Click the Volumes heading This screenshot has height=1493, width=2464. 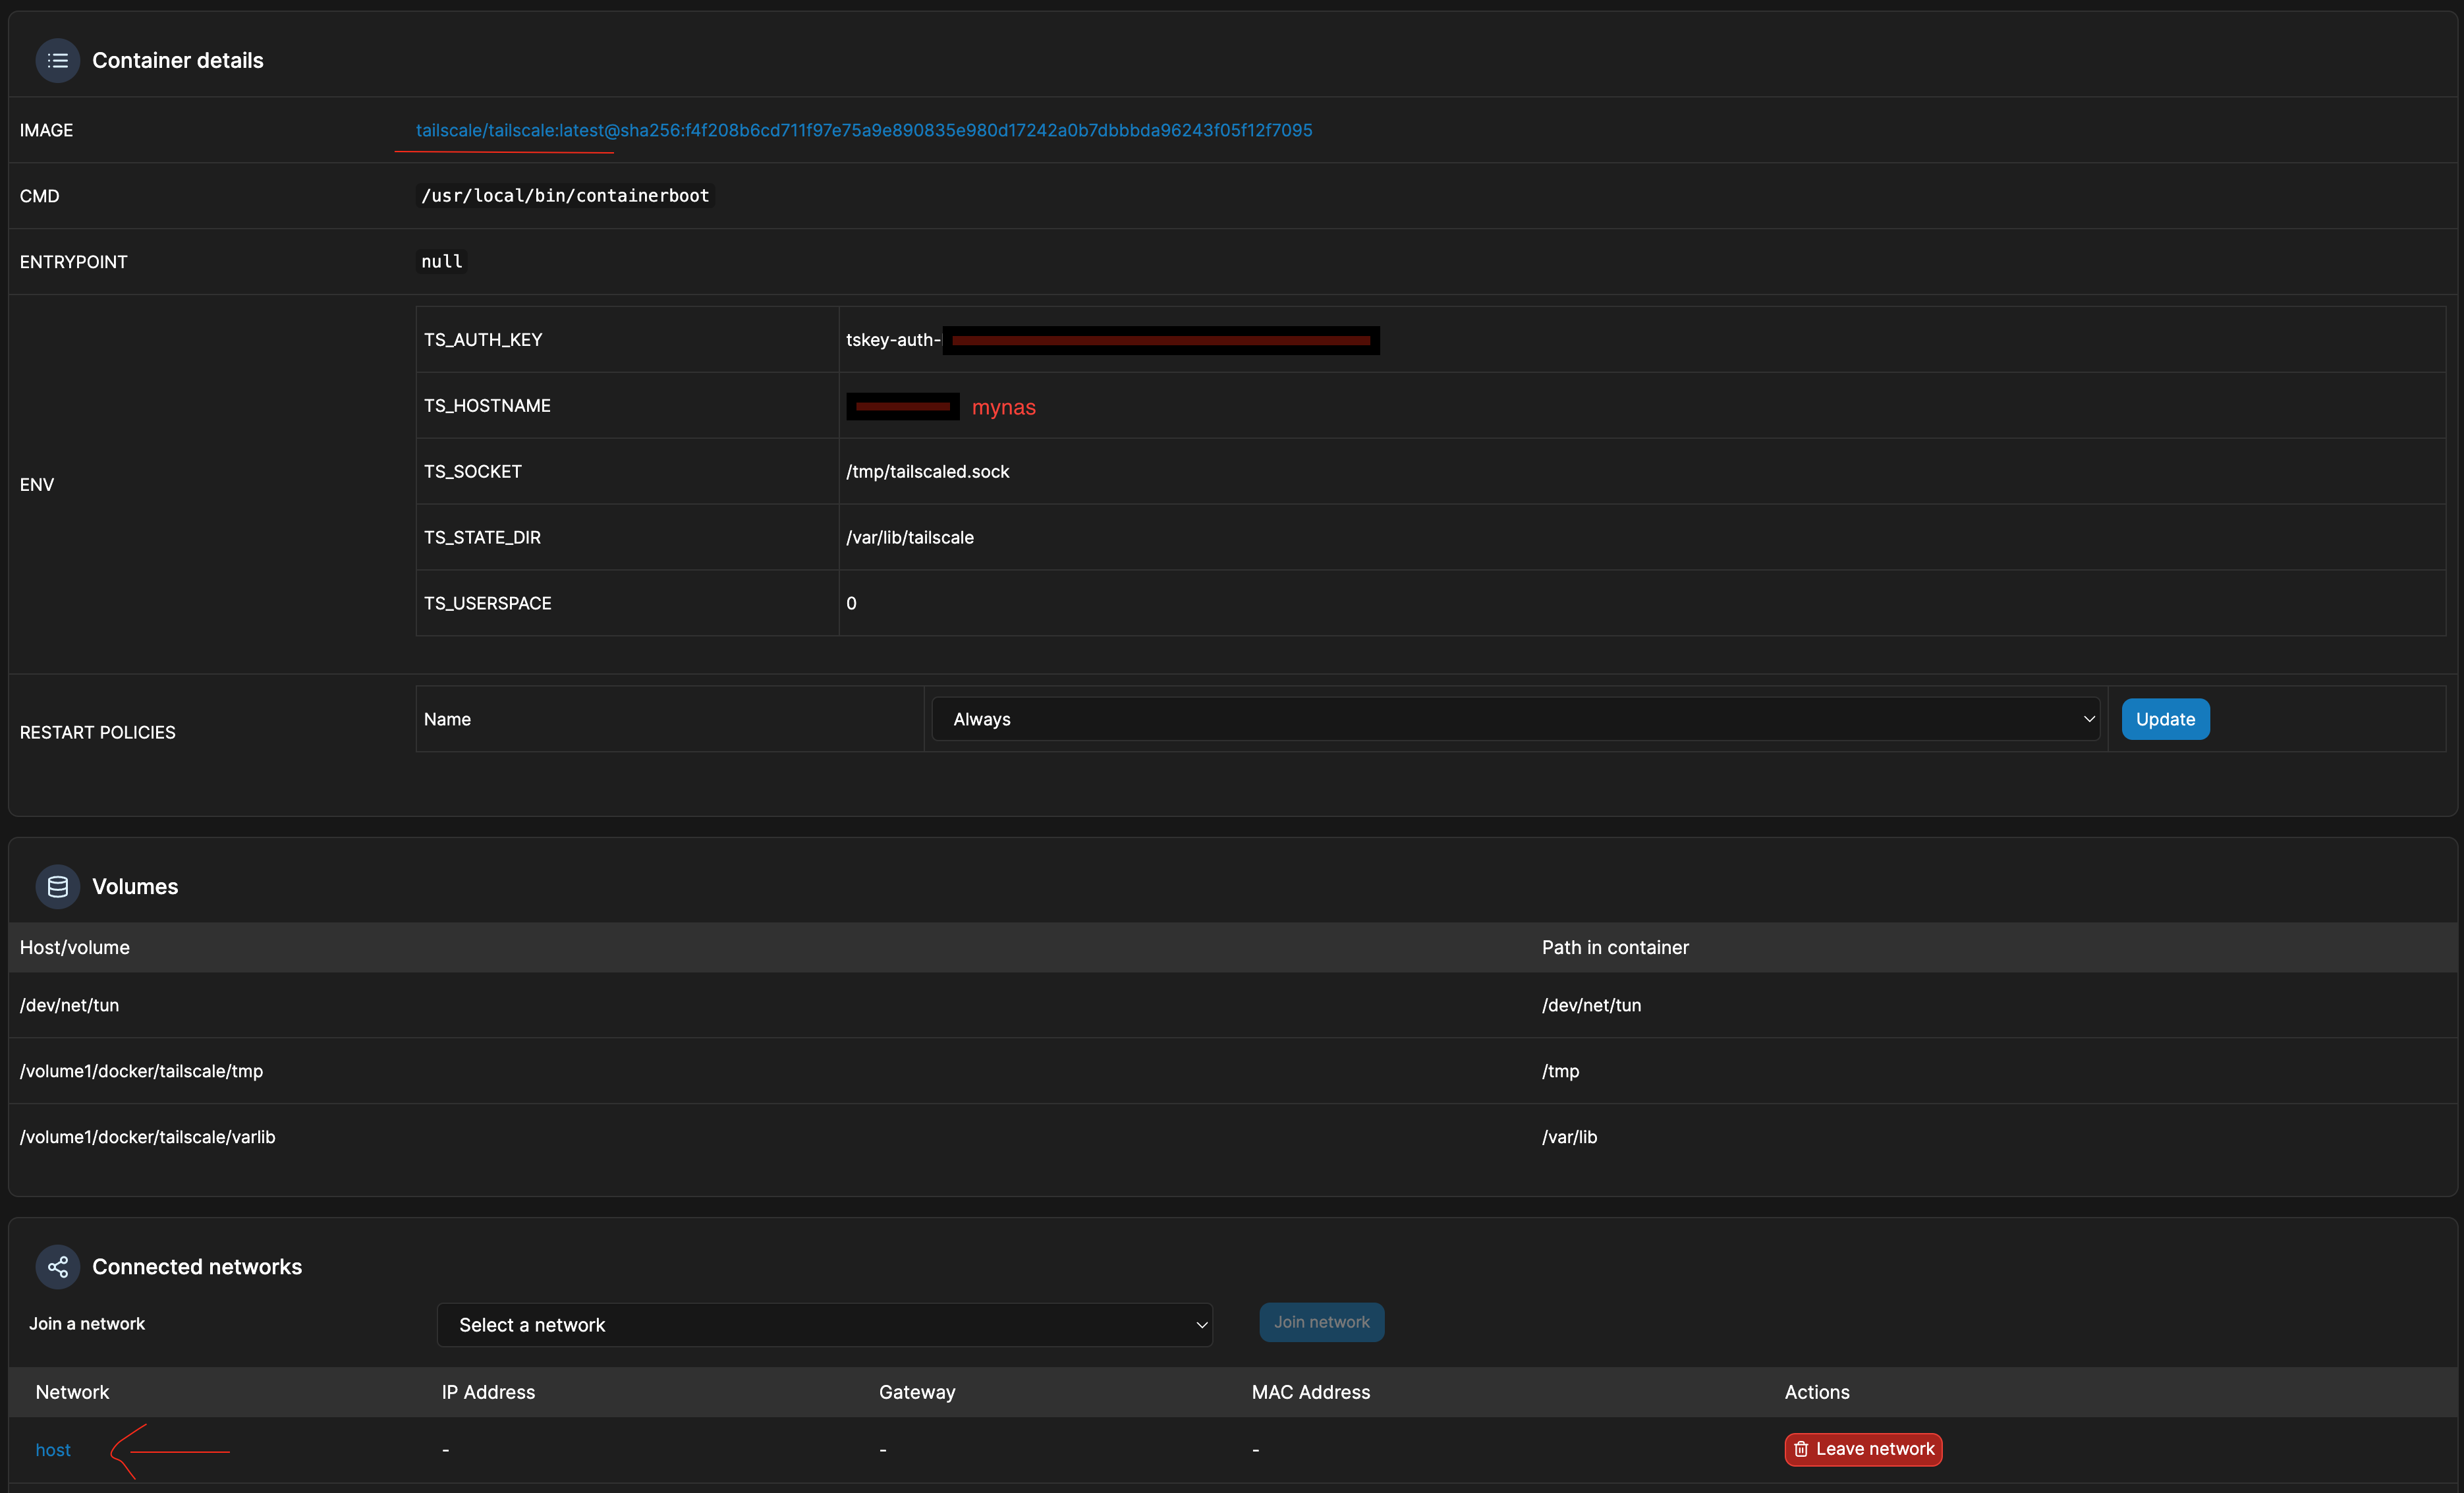pyautogui.click(x=135, y=886)
